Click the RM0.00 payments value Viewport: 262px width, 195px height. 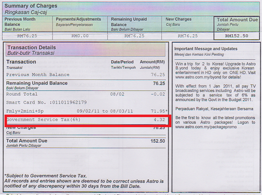tap(80, 36)
